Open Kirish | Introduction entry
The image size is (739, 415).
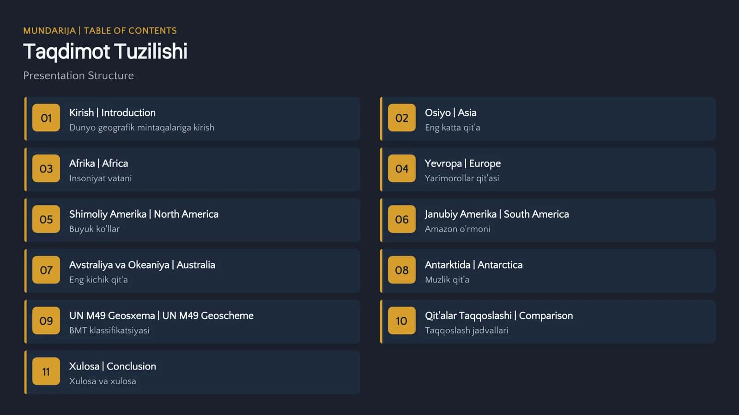[x=192, y=119]
